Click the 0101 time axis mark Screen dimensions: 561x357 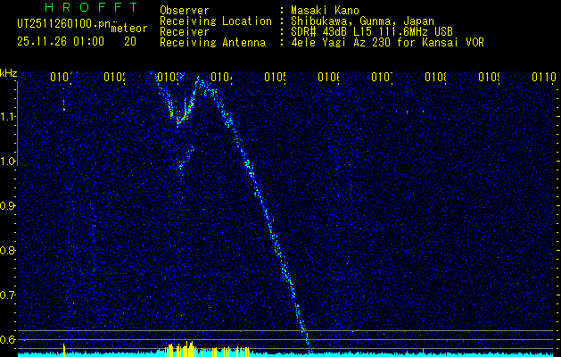tap(62, 77)
